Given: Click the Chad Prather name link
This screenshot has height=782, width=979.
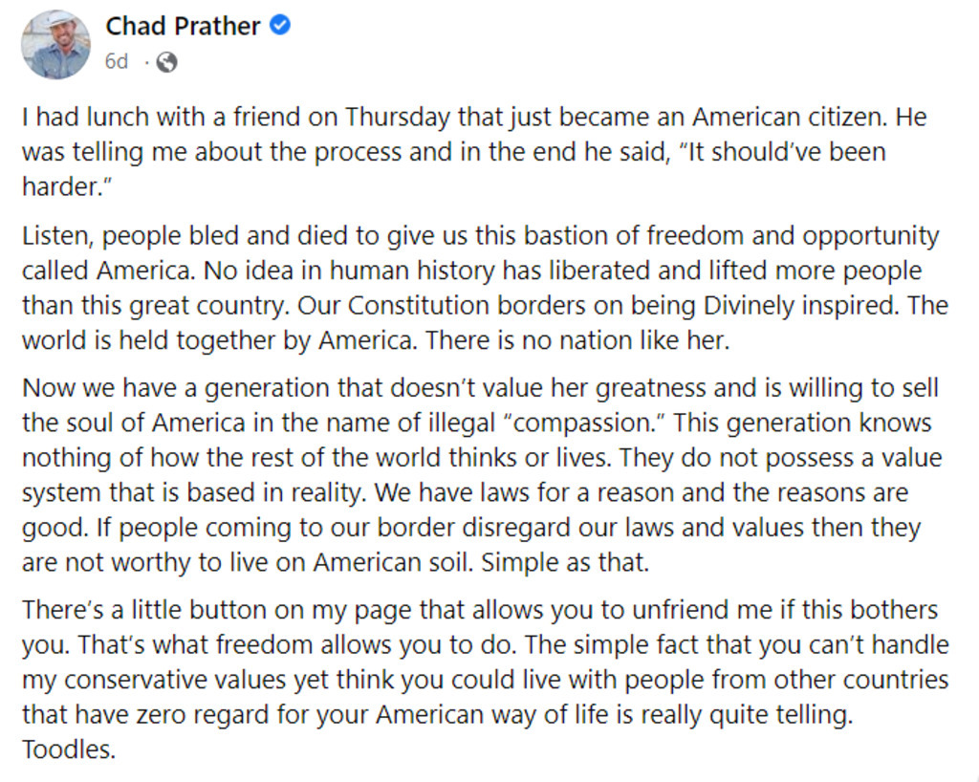Looking at the screenshot, I should tap(183, 26).
